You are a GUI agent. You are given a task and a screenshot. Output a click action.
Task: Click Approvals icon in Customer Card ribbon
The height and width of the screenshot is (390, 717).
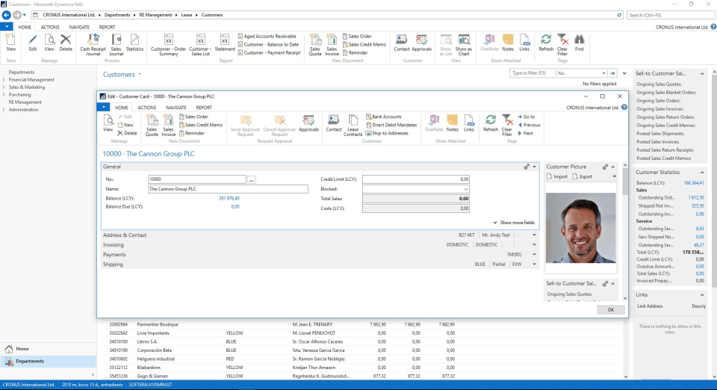[308, 123]
